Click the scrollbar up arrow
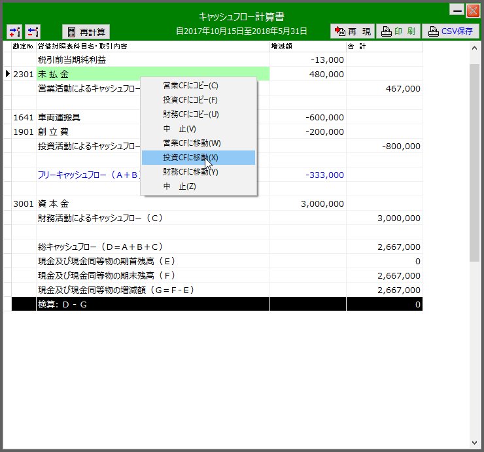 [x=475, y=49]
